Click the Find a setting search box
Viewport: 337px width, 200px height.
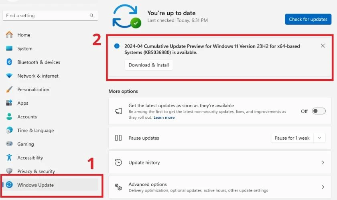pyautogui.click(x=50, y=16)
